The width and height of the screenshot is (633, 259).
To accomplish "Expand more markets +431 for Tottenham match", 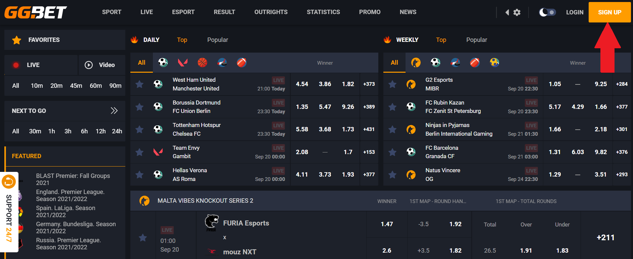I will (x=369, y=129).
